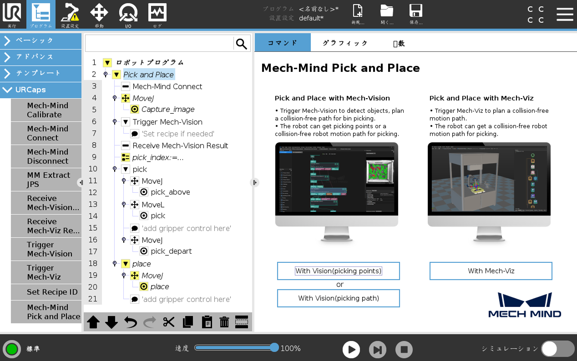Choose With Vision(picking points) option
This screenshot has width=577, height=361.
(x=339, y=271)
